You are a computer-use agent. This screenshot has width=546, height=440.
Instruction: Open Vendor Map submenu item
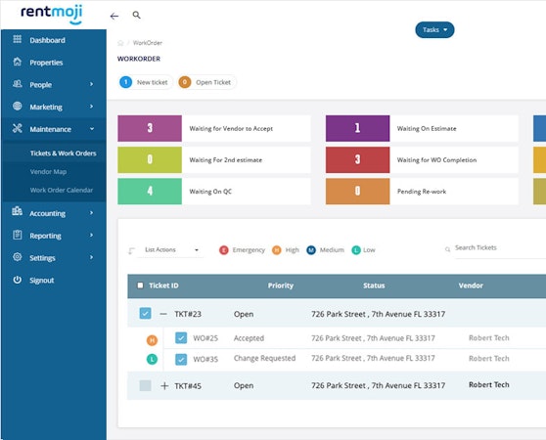point(48,171)
